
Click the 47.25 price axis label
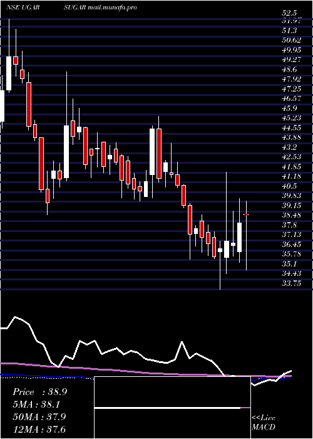[292, 89]
